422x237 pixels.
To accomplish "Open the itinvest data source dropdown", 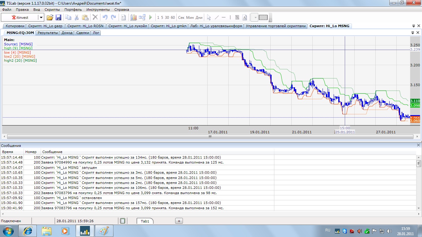I will [x=41, y=18].
